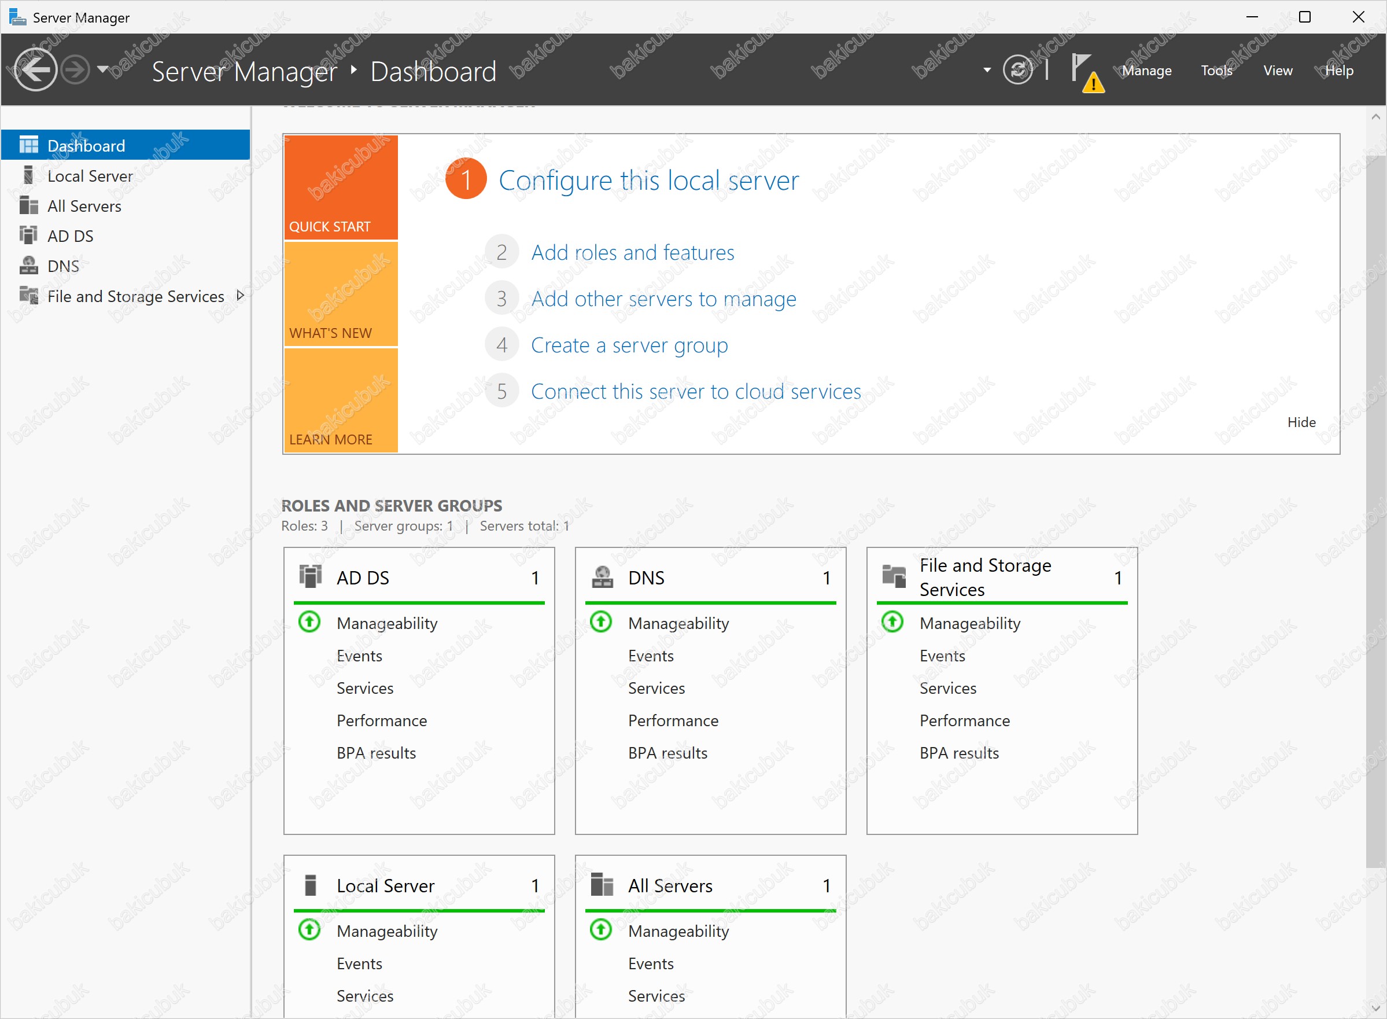Click Add other servers to manage
This screenshot has width=1387, height=1019.
click(x=663, y=299)
